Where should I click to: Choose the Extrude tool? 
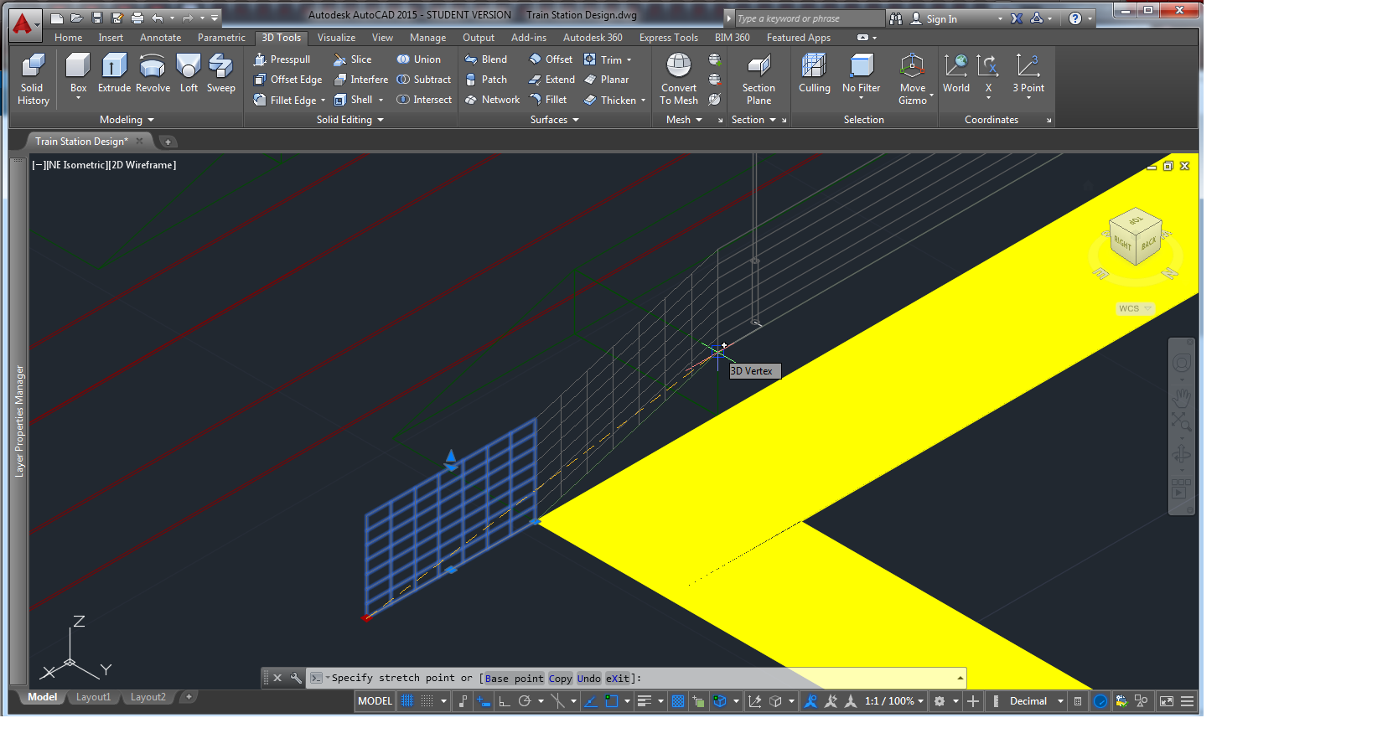point(114,74)
